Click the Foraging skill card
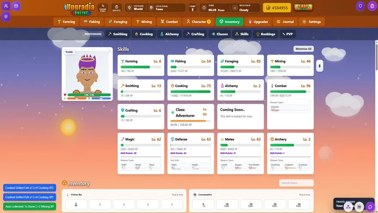The width and height of the screenshot is (378, 213). (x=240, y=66)
